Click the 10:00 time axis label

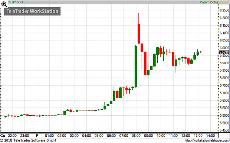pyautogui.click(x=161, y=135)
